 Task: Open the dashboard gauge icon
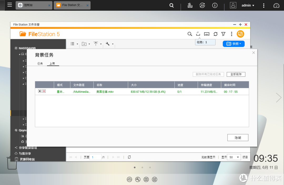(276, 6)
